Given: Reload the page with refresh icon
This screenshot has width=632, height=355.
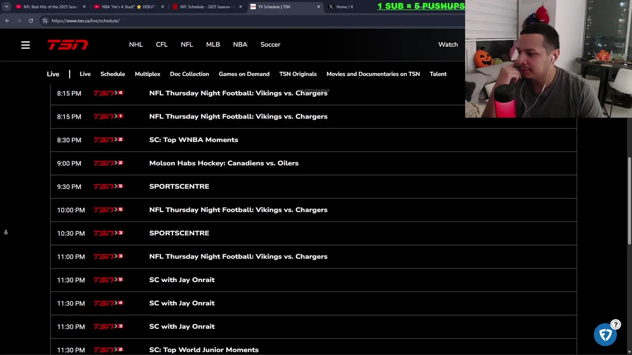Looking at the screenshot, I should (x=31, y=21).
